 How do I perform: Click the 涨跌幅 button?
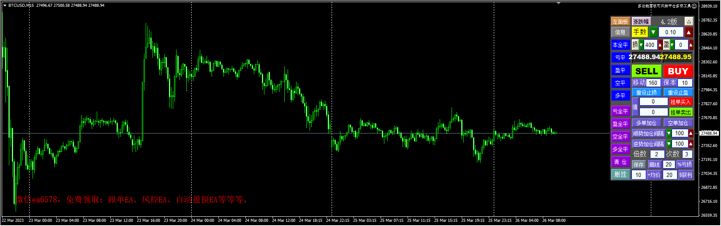point(641,22)
